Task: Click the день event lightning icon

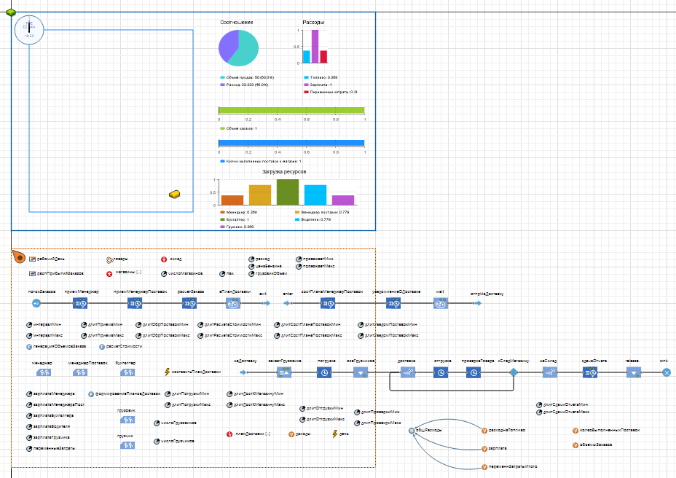Action: coord(334,434)
